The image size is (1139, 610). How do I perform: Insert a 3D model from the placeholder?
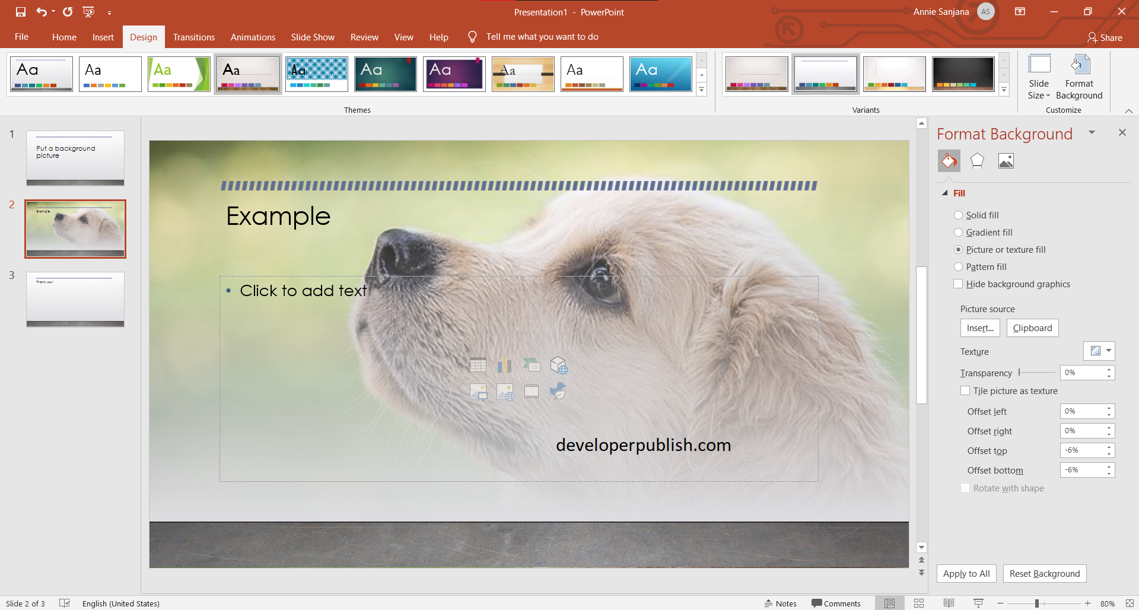pos(559,366)
